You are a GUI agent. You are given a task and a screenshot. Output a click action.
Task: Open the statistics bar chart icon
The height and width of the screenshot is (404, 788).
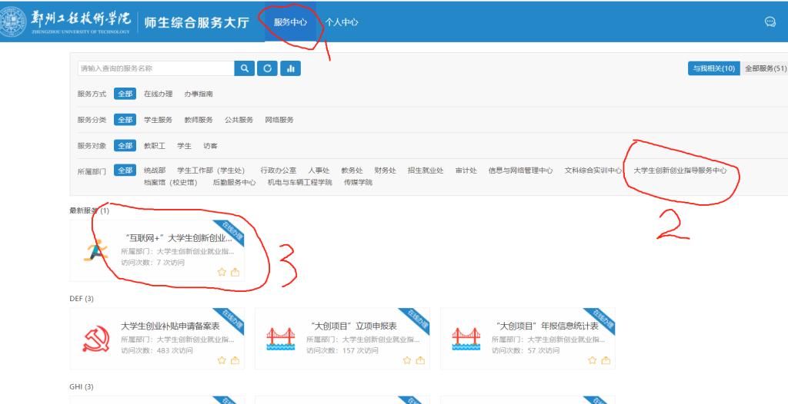[290, 69]
